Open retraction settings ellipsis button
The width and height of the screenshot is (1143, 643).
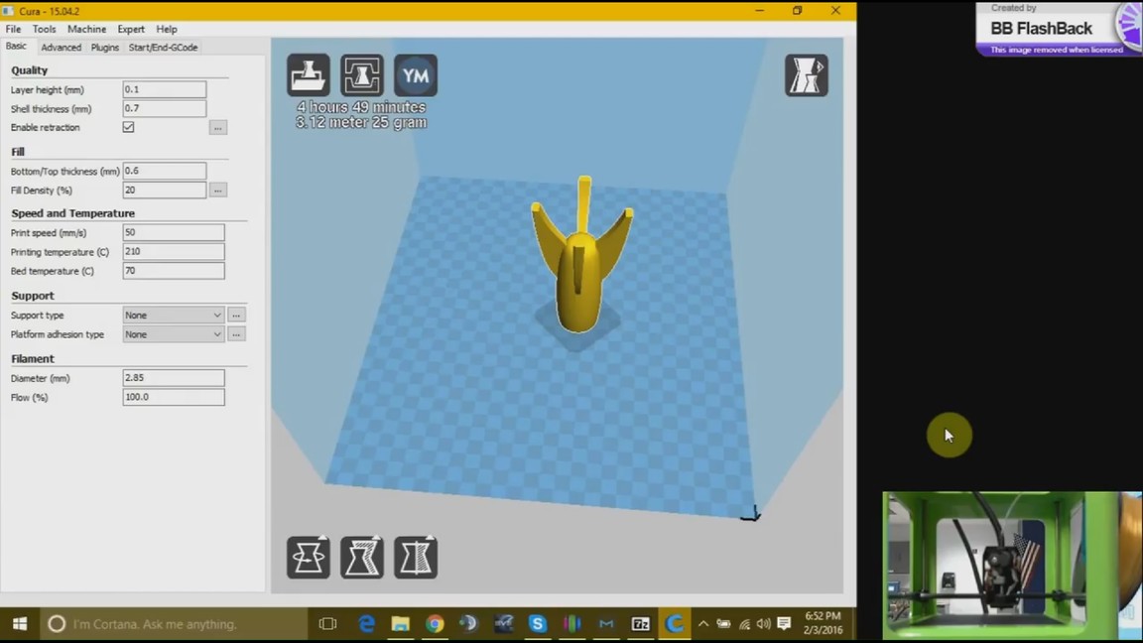point(218,128)
